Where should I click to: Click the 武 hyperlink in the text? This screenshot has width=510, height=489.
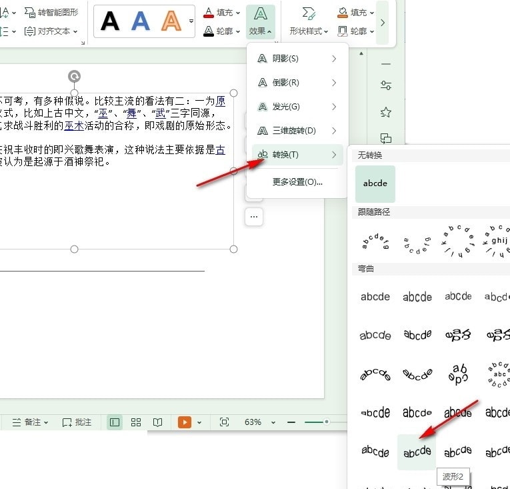point(161,113)
